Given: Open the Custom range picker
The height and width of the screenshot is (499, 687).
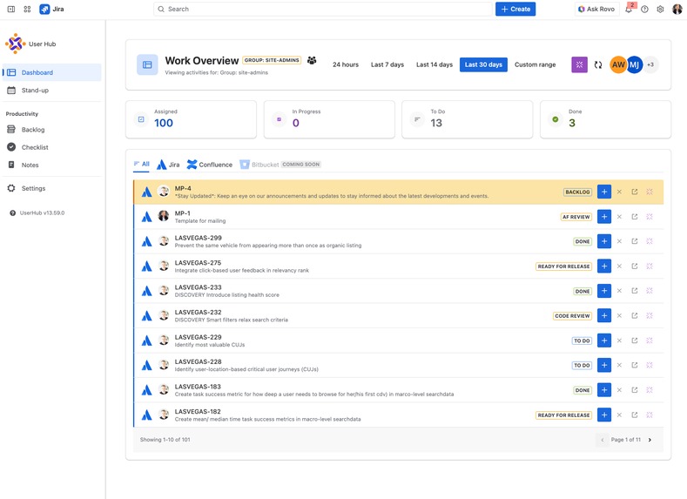Looking at the screenshot, I should click(535, 64).
